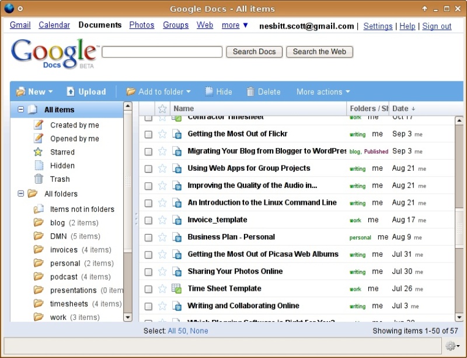Click the Search Docs button

[254, 52]
